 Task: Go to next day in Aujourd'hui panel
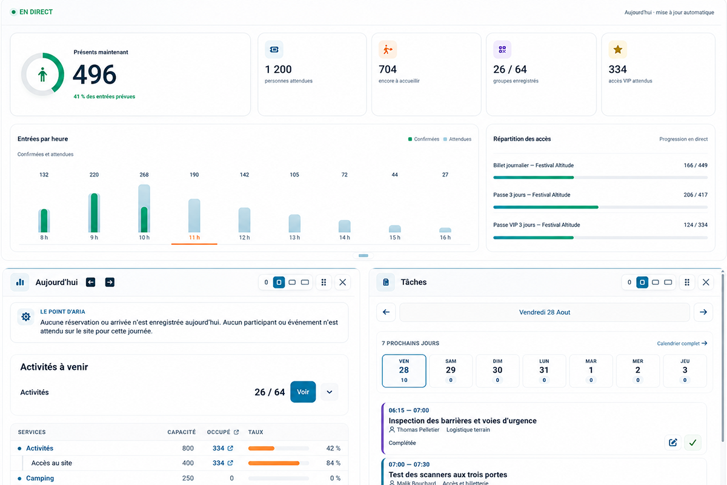pos(110,282)
